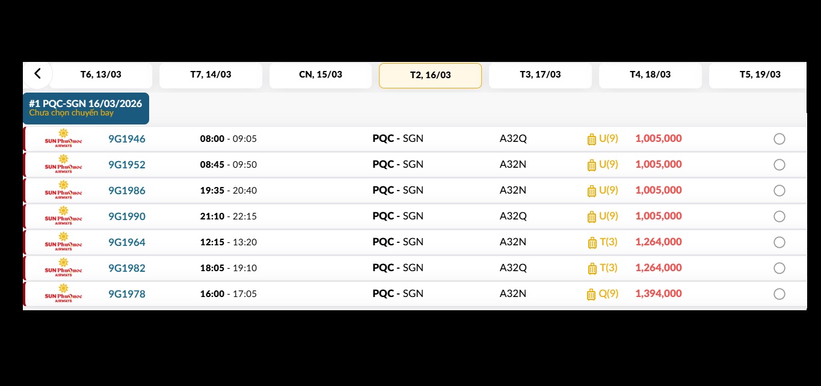821x386 pixels.
Task: Select the 08:00 flight 9G1946 radio button
Action: click(x=779, y=139)
